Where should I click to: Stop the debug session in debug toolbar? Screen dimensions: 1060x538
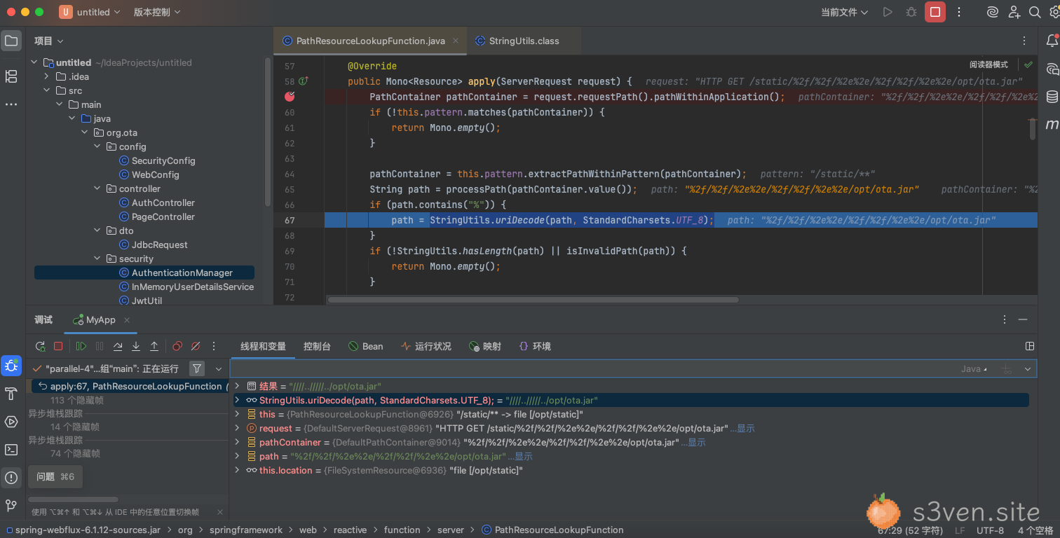pyautogui.click(x=58, y=346)
